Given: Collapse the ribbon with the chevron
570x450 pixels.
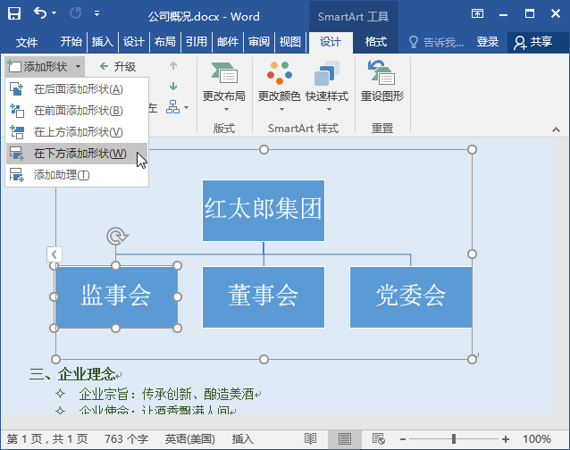Looking at the screenshot, I should pyautogui.click(x=556, y=129).
